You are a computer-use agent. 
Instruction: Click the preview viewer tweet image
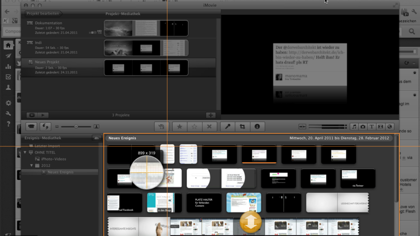310,64
